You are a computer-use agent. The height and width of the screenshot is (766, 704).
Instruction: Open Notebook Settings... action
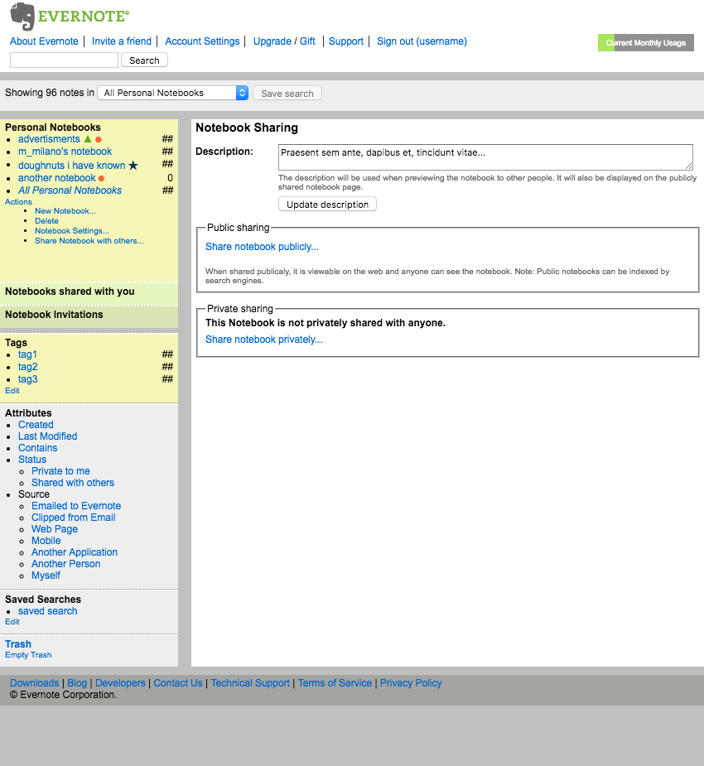coord(72,230)
